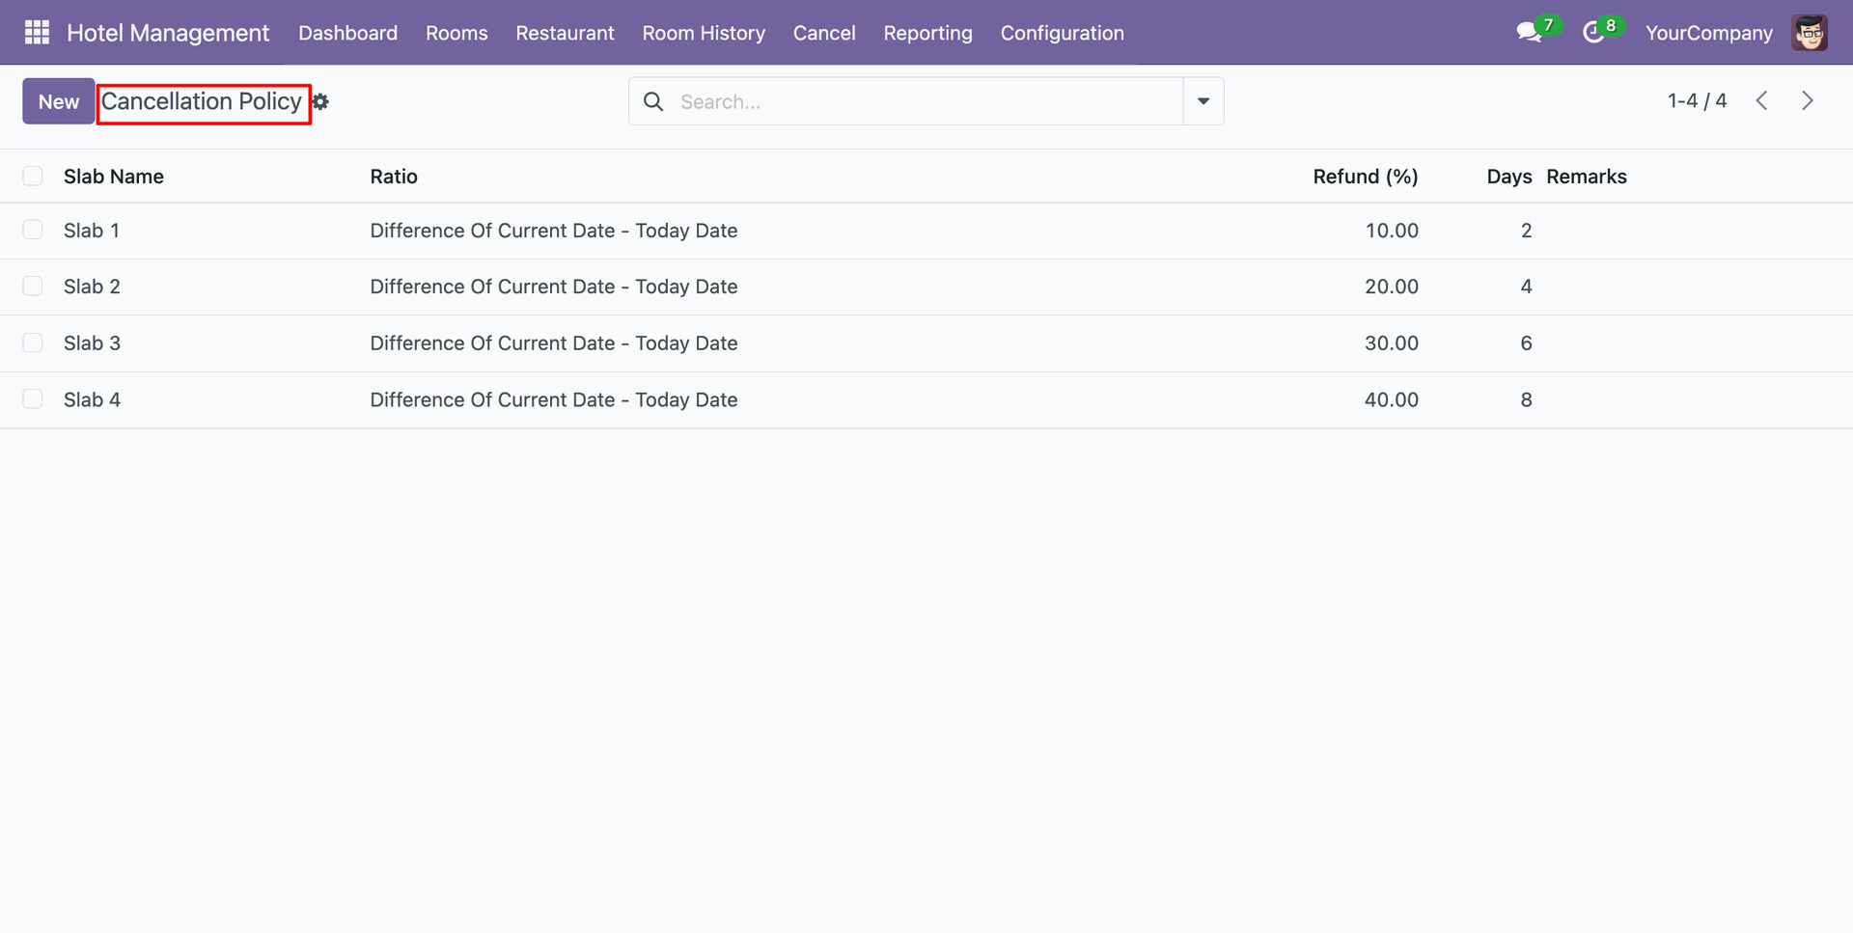Open the Slab 2 record
Viewport: 1853px width, 933px height.
click(93, 288)
